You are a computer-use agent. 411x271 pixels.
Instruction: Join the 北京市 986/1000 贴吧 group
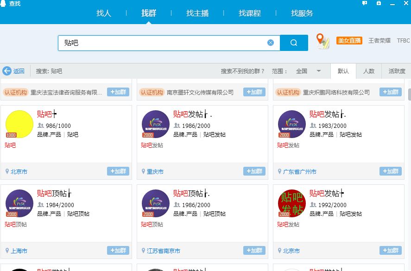point(118,171)
